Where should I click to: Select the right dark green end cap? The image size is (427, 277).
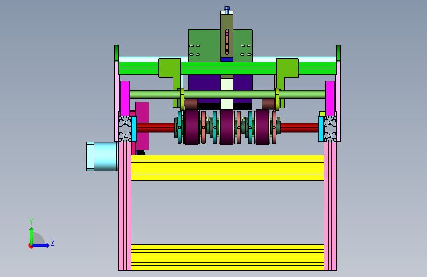[338, 53]
